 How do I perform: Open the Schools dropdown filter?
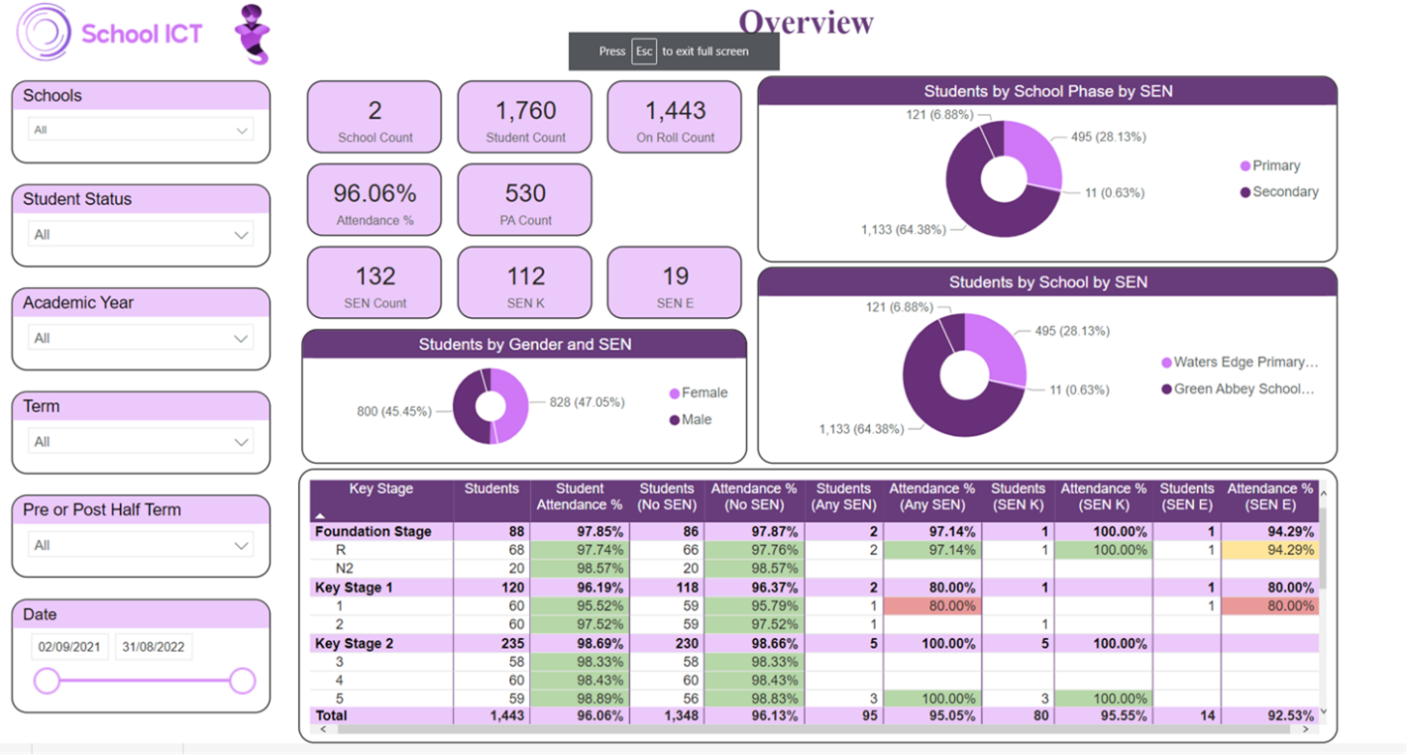click(140, 130)
